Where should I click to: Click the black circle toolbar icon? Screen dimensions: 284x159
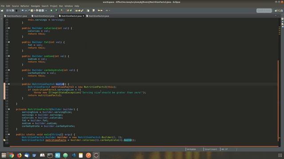click(16, 11)
